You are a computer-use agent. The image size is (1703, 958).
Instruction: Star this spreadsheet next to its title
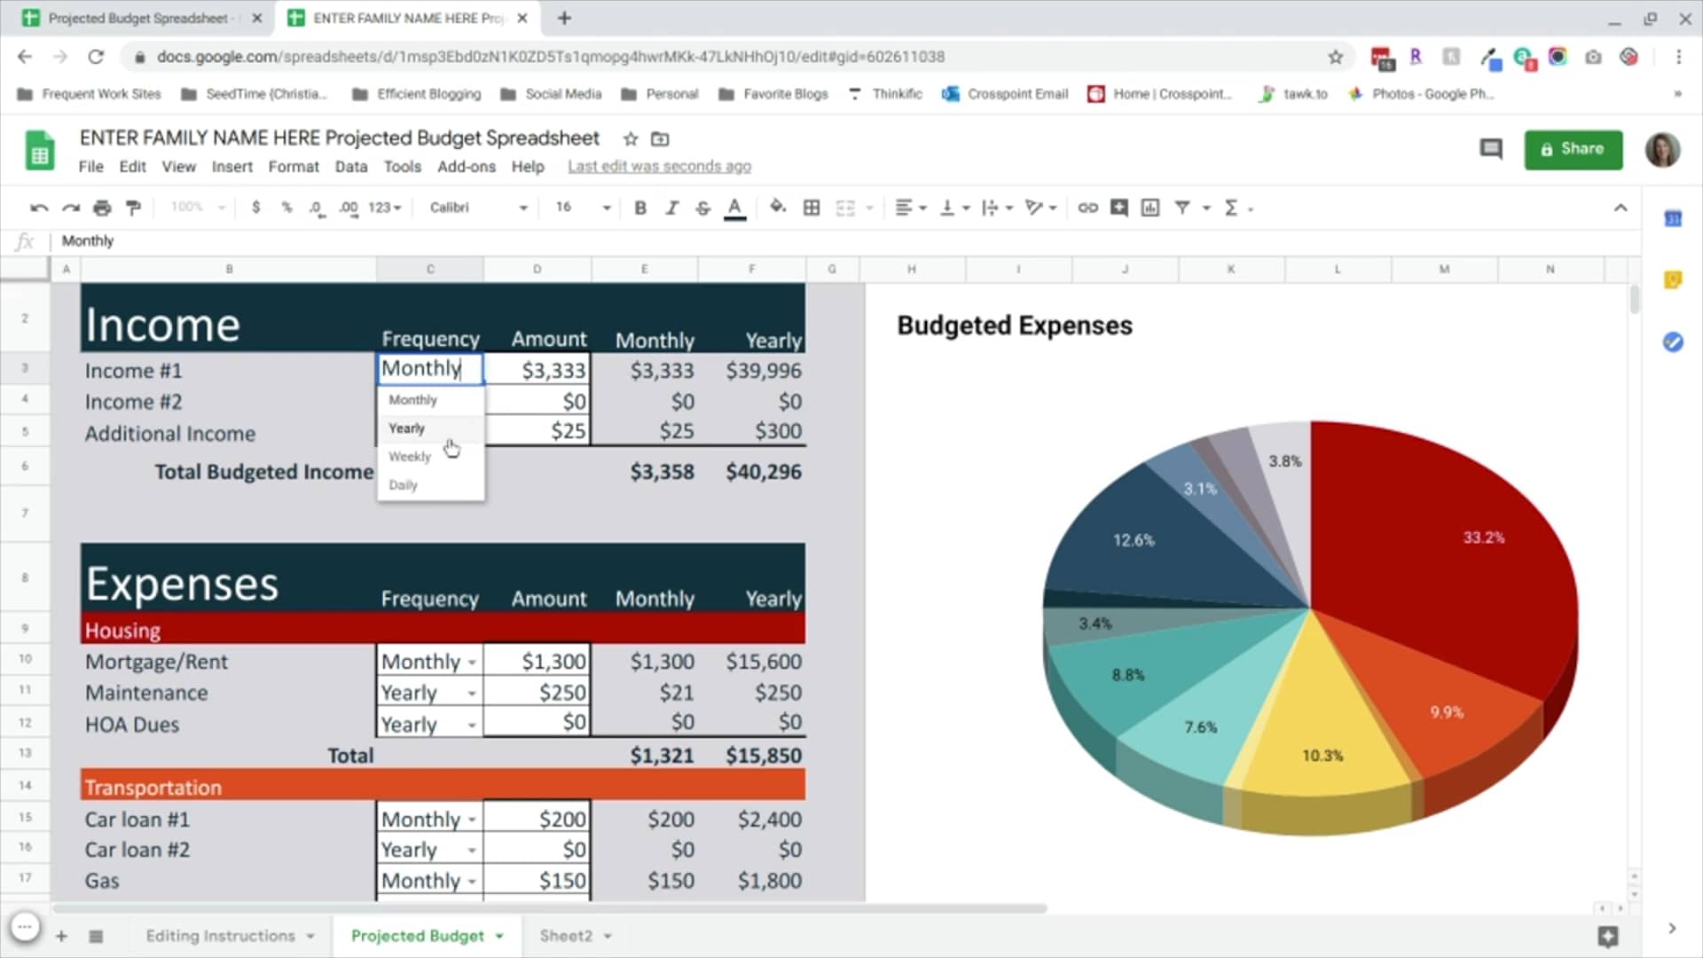[x=630, y=139]
